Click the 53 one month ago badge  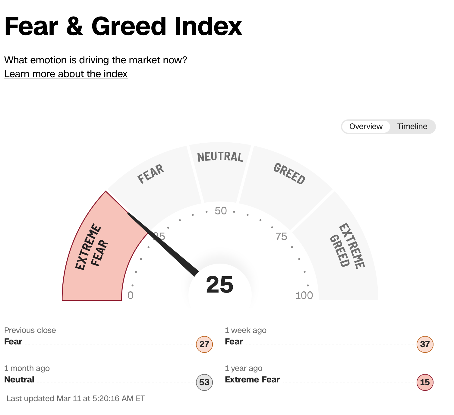tap(204, 382)
